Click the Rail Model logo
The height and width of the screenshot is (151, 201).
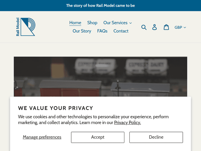[x=26, y=27]
